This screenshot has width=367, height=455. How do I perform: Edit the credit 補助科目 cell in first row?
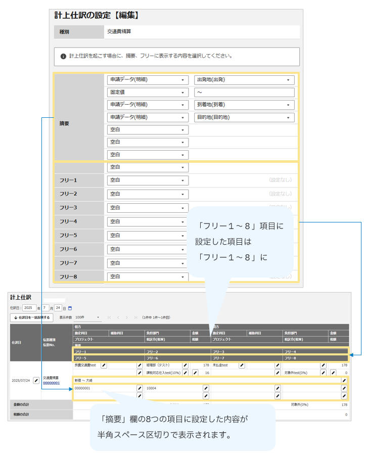pos(278,365)
